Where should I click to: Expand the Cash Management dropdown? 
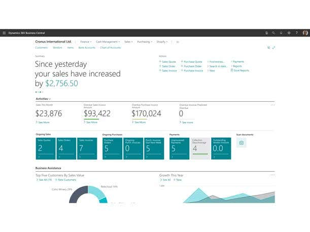click(108, 42)
